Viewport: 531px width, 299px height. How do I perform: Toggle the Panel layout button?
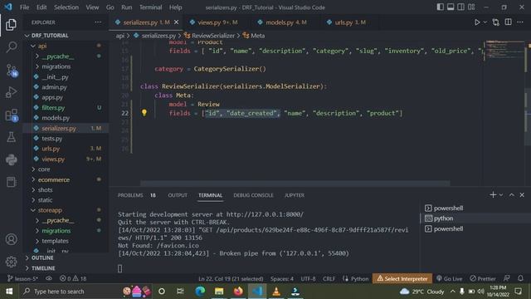click(451, 7)
